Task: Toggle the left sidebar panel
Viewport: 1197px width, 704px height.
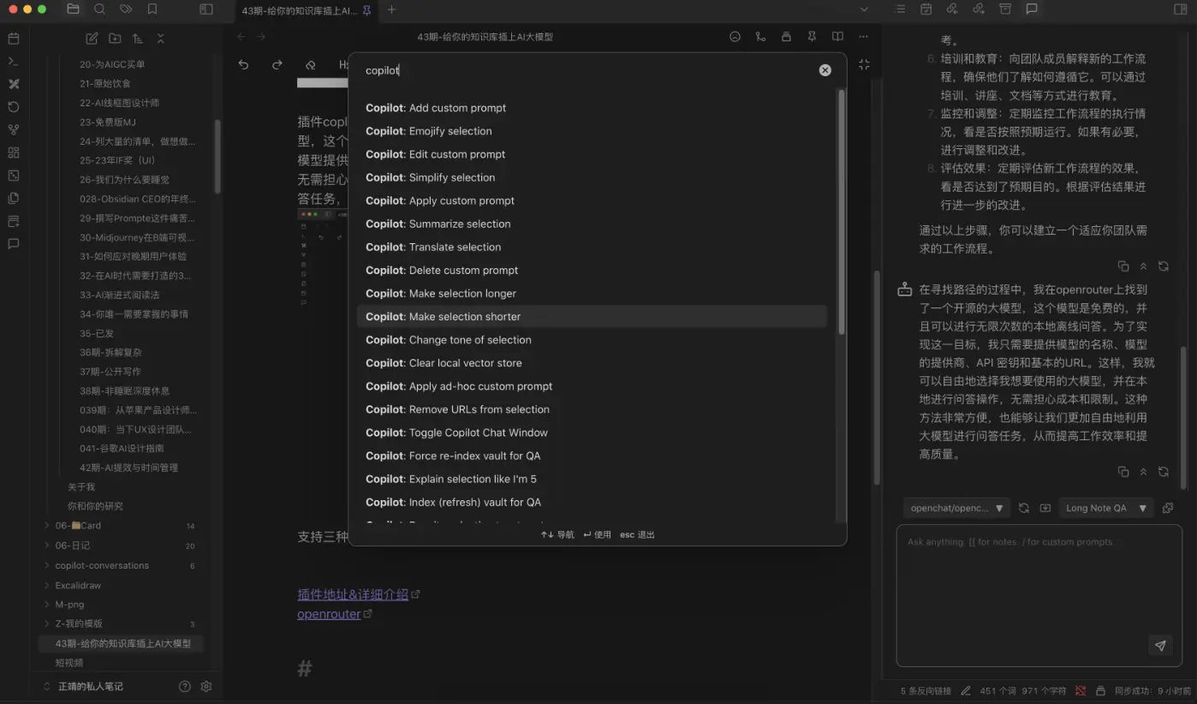Action: tap(205, 9)
